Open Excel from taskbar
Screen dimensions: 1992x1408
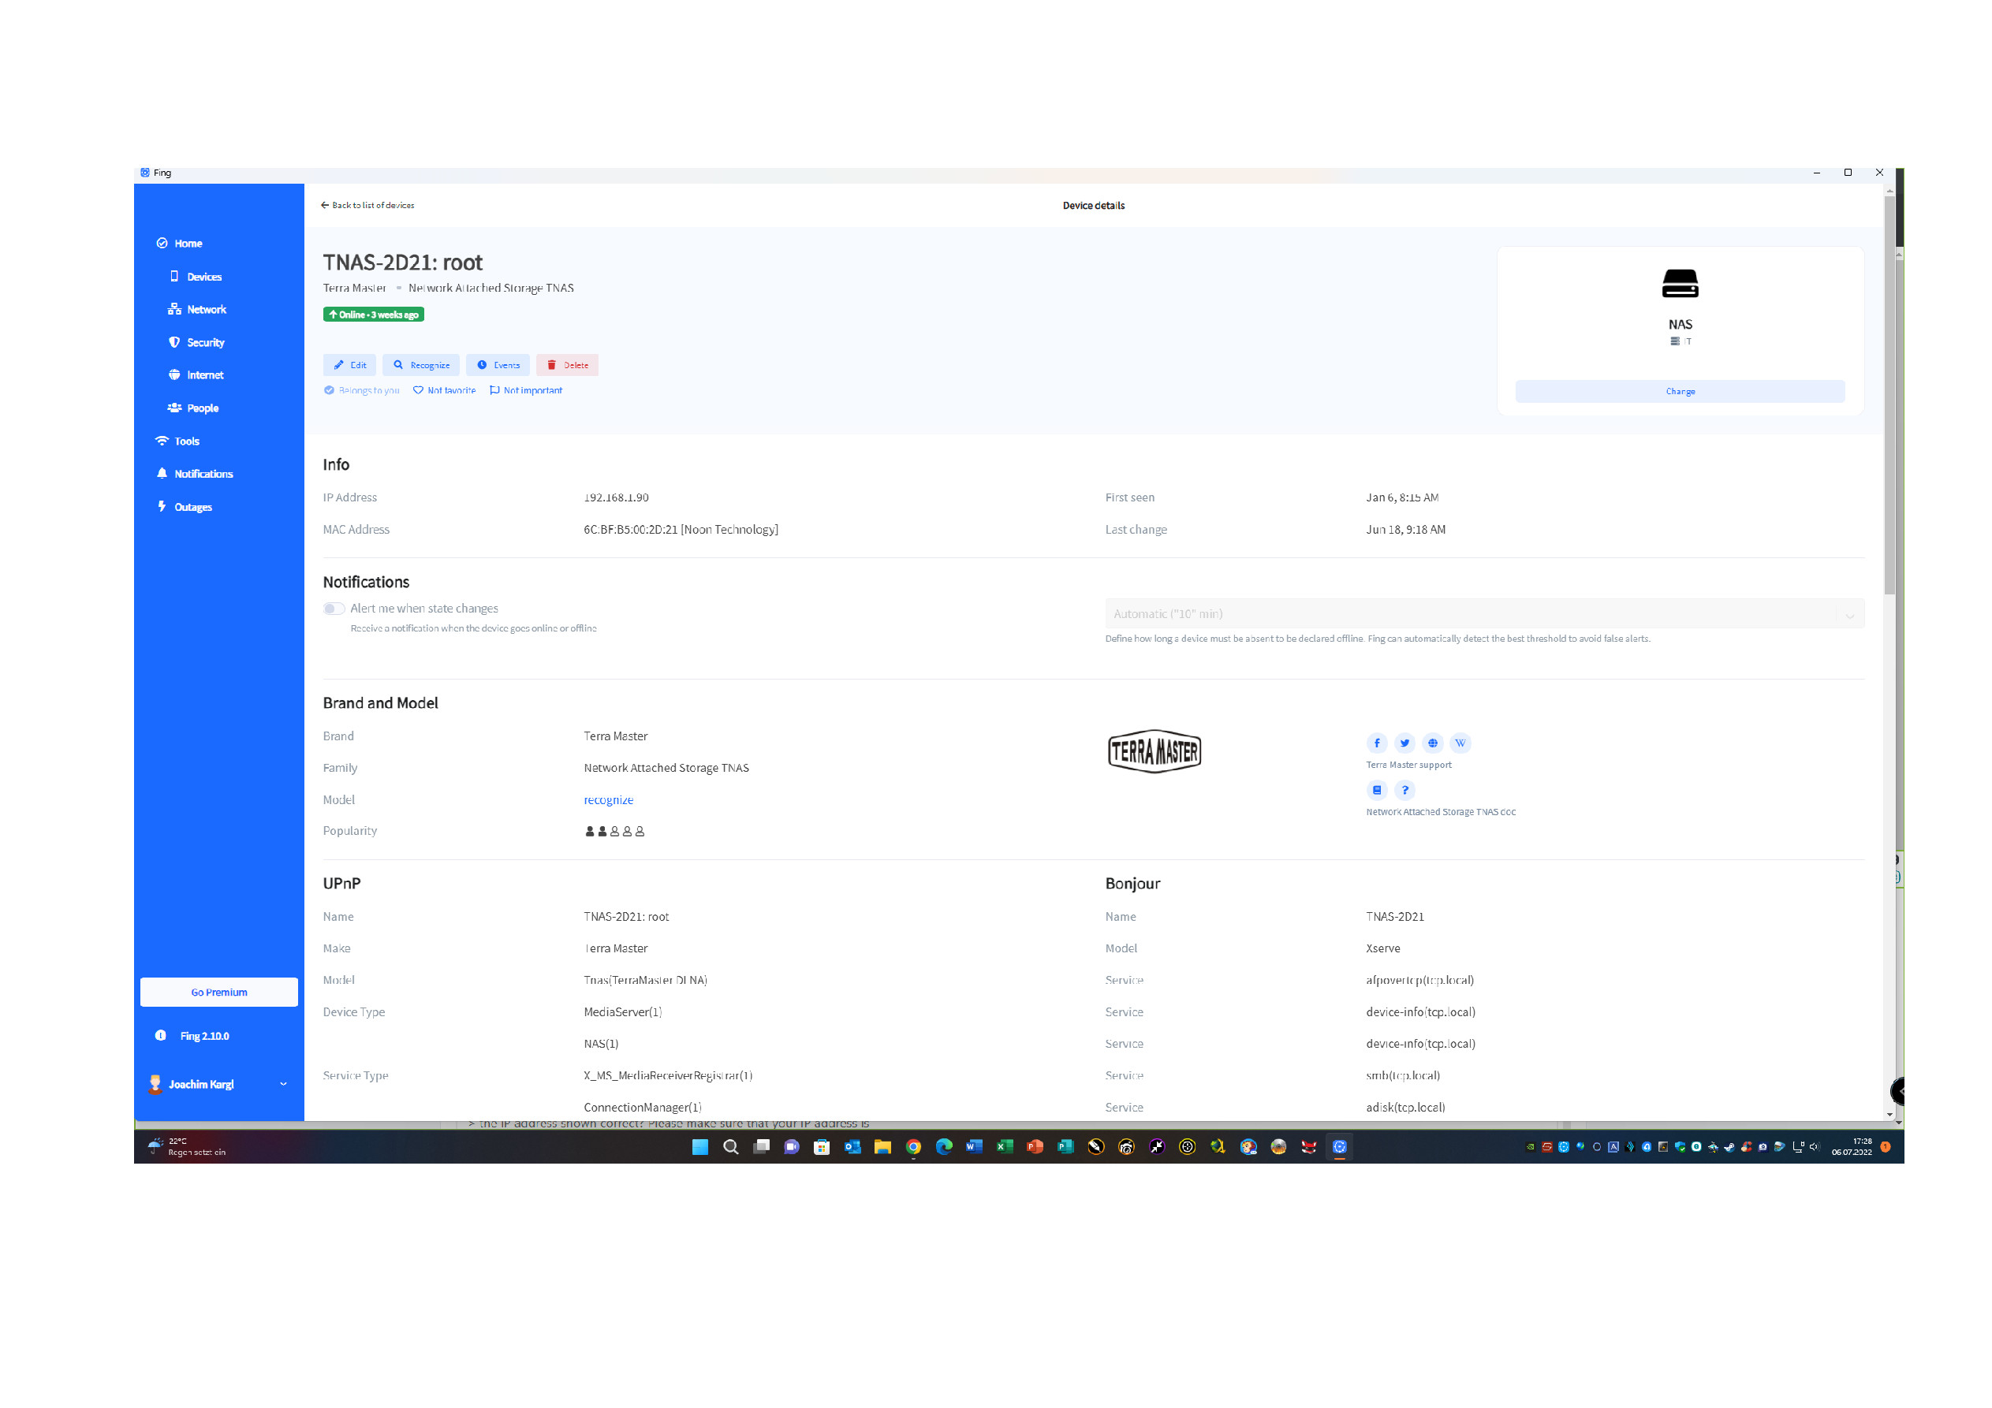(x=1005, y=1147)
